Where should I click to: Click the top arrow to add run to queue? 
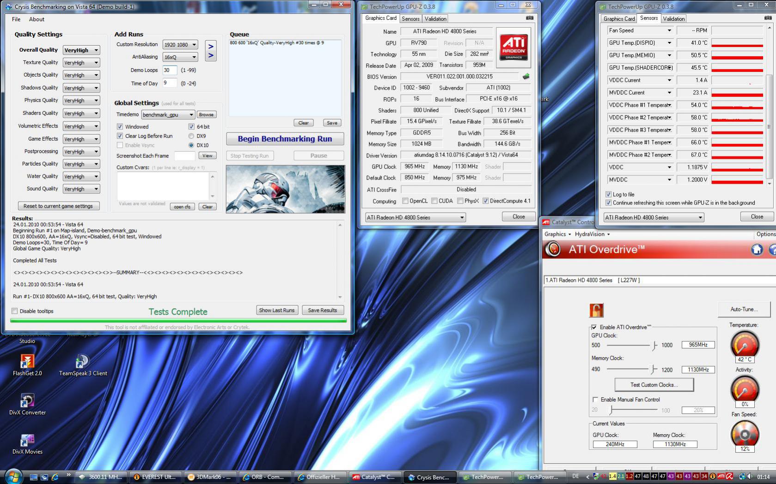point(211,46)
